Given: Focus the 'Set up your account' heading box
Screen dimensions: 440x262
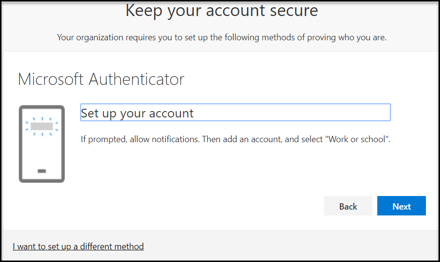Looking at the screenshot, I should tap(235, 113).
